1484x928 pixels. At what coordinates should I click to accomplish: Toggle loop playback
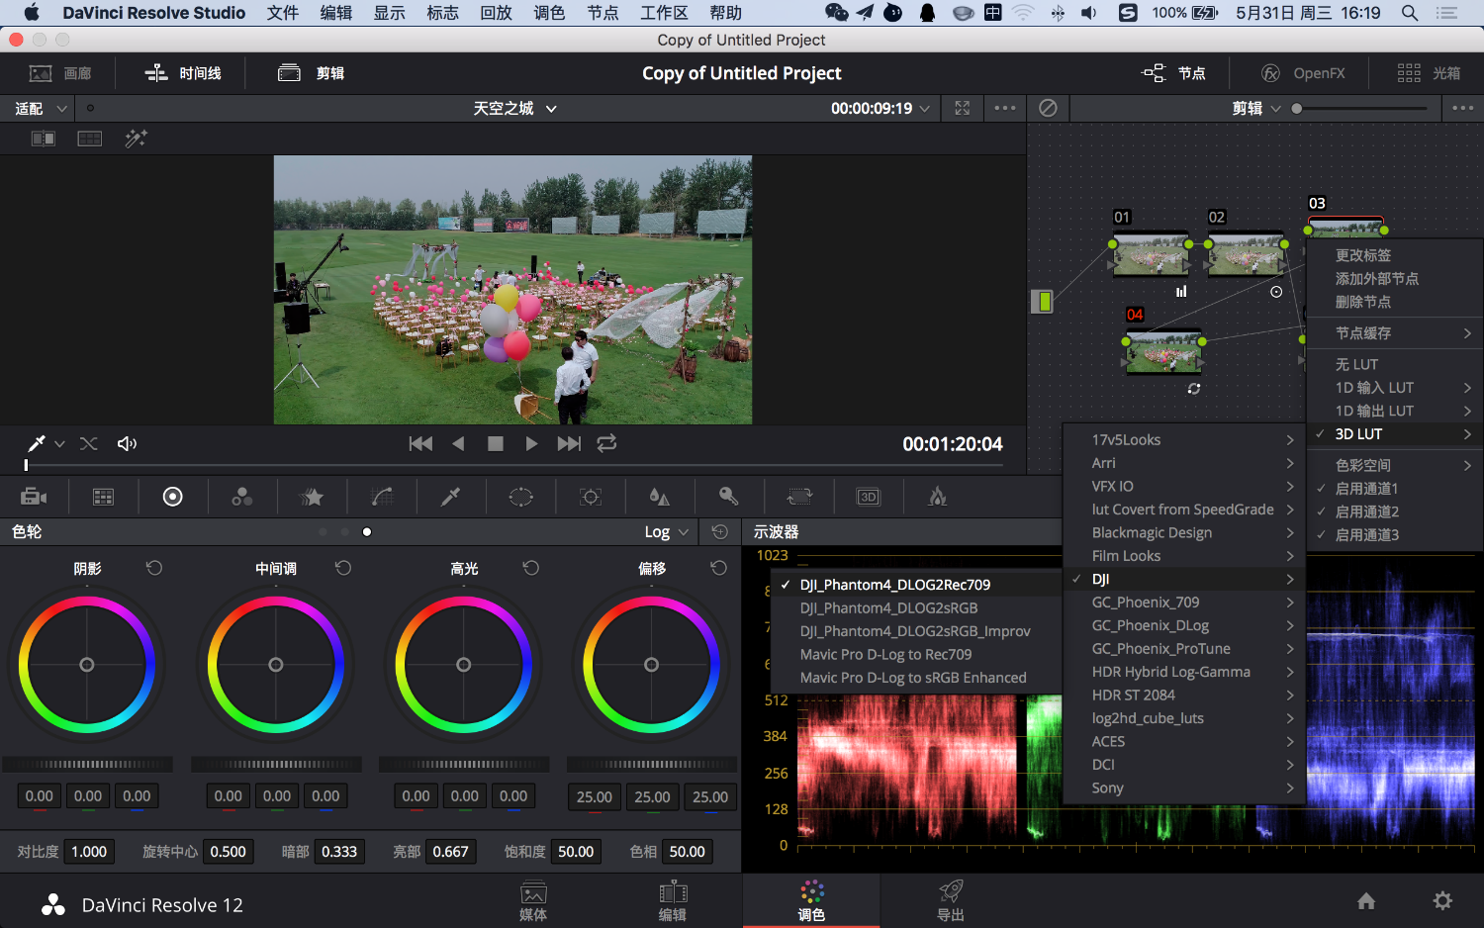[606, 443]
